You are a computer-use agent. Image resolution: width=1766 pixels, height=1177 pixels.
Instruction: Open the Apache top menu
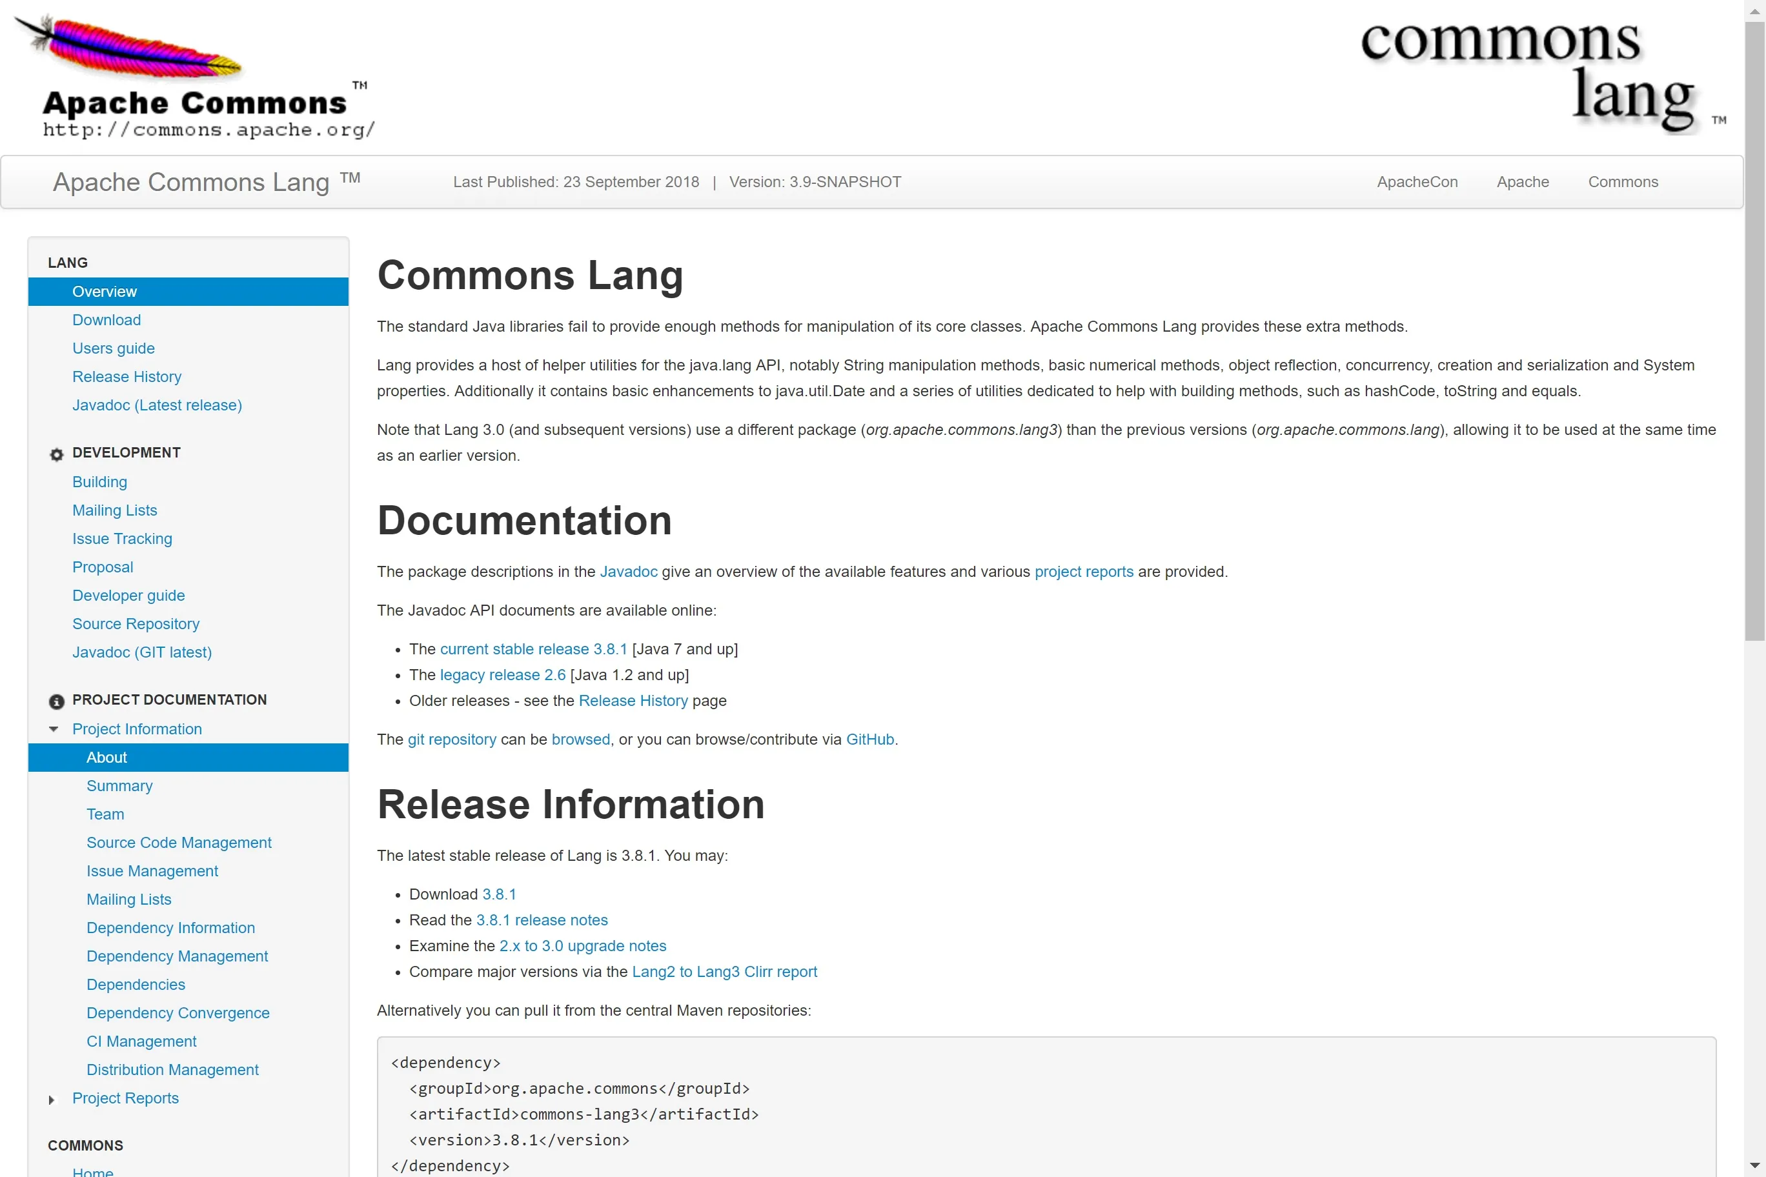pos(1522,182)
